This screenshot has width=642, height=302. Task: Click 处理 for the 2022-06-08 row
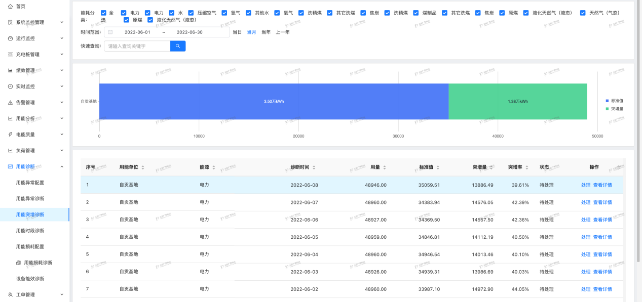click(586, 185)
